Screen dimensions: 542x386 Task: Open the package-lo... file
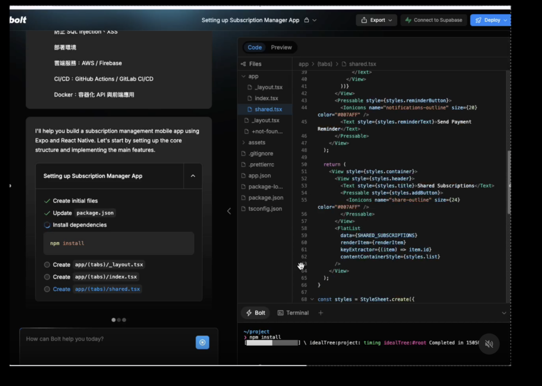point(265,187)
